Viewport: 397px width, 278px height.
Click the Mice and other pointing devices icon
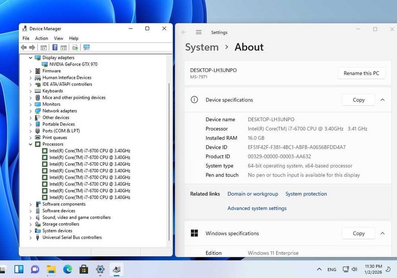pos(38,97)
